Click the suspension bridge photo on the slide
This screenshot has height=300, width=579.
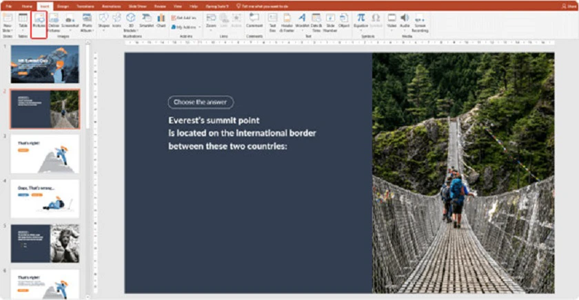[x=463, y=173]
